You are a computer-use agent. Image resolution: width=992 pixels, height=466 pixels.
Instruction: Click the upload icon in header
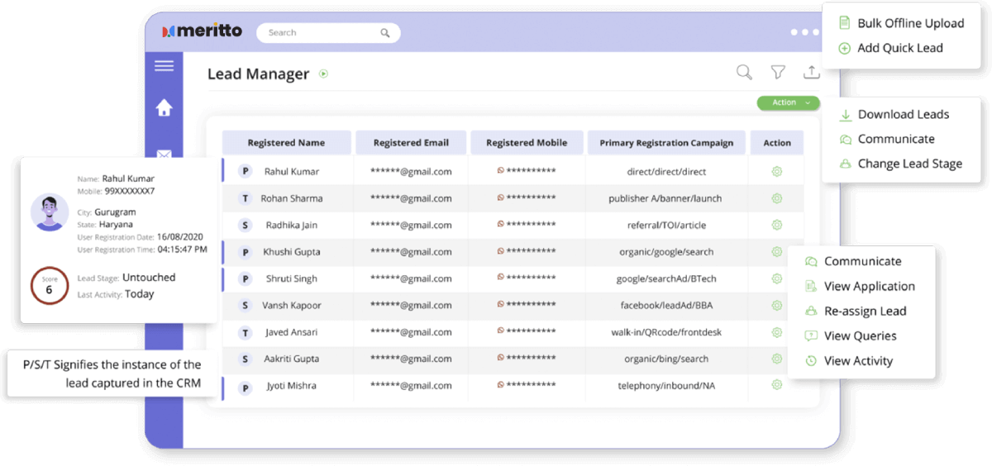tap(811, 73)
